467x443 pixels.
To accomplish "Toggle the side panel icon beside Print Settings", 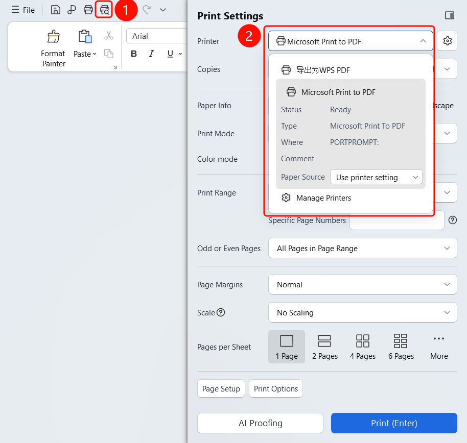I will (x=450, y=15).
